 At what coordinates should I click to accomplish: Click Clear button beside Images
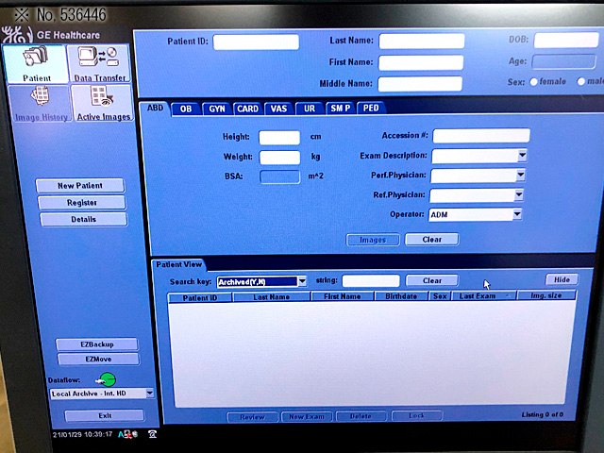pyautogui.click(x=432, y=240)
